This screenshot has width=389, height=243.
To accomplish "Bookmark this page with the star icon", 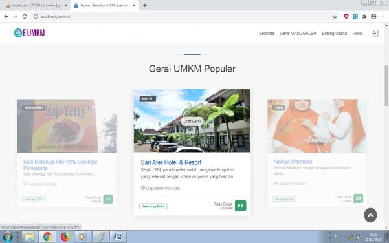I will 335,17.
